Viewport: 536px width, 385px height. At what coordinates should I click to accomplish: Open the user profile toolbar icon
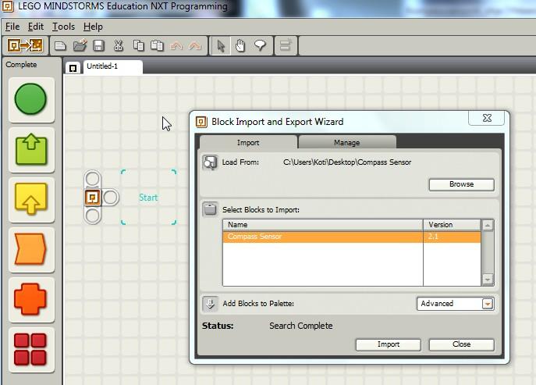click(25, 45)
